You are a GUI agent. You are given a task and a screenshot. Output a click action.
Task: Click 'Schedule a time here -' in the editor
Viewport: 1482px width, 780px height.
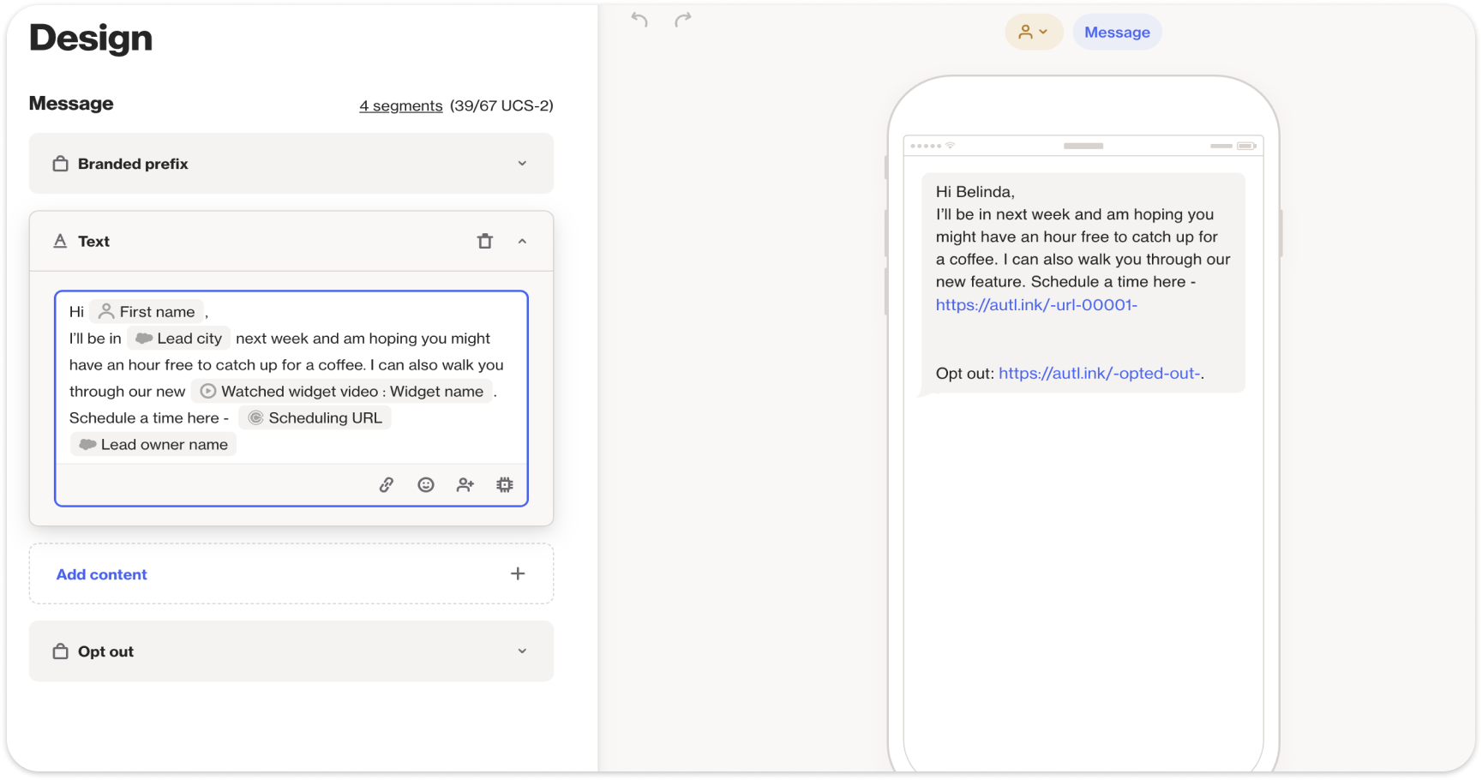(x=149, y=418)
